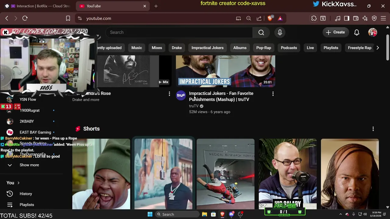The width and height of the screenshot is (390, 219).
Task: Filter by the Podcasts chip
Action: click(x=289, y=48)
